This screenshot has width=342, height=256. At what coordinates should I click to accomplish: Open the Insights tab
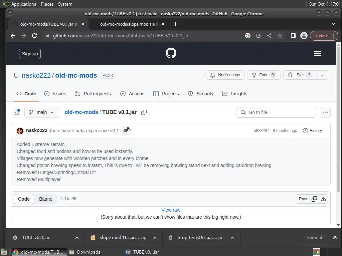[235, 94]
